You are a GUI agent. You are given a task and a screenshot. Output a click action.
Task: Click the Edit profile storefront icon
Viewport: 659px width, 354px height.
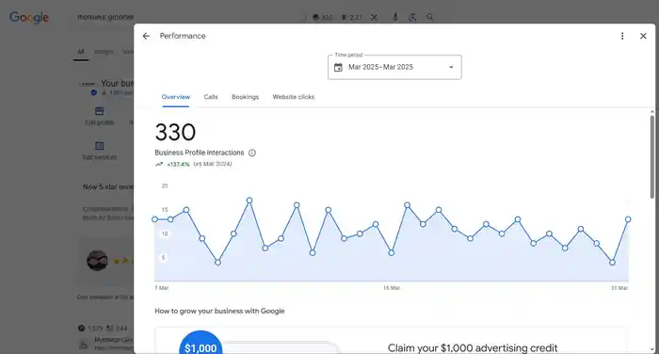point(99,111)
